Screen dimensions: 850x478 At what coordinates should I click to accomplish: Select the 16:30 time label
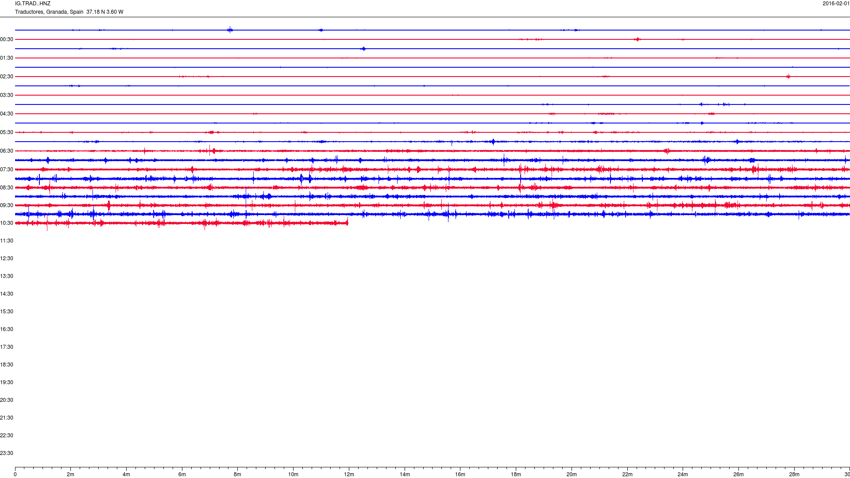coord(7,329)
